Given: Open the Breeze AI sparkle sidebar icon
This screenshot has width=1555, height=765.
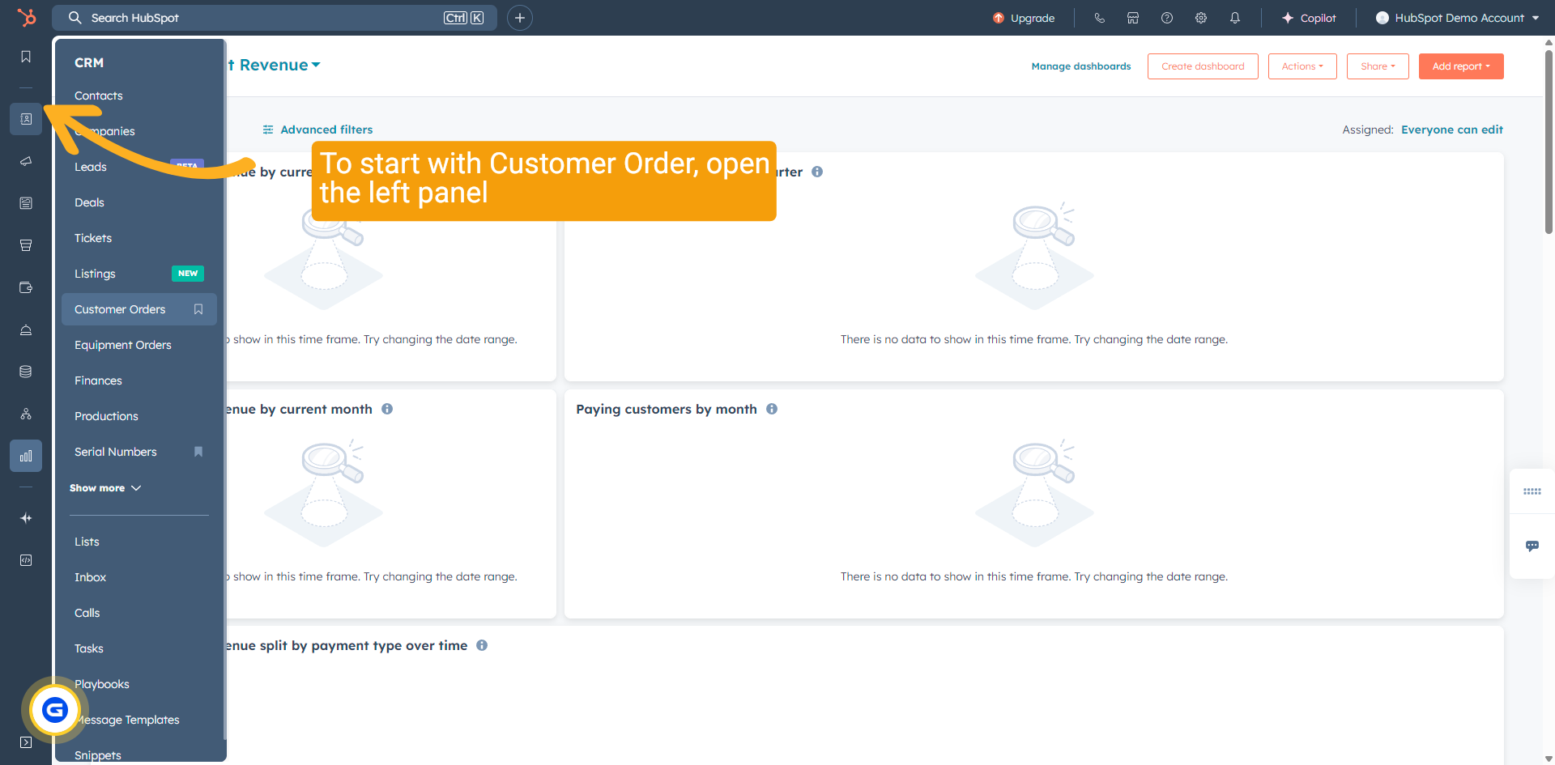Looking at the screenshot, I should (x=26, y=518).
